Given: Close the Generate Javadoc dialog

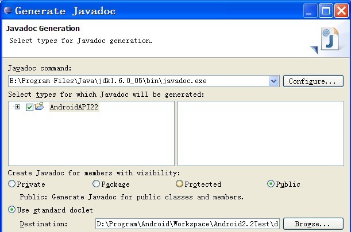Looking at the screenshot, I should point(341,11).
